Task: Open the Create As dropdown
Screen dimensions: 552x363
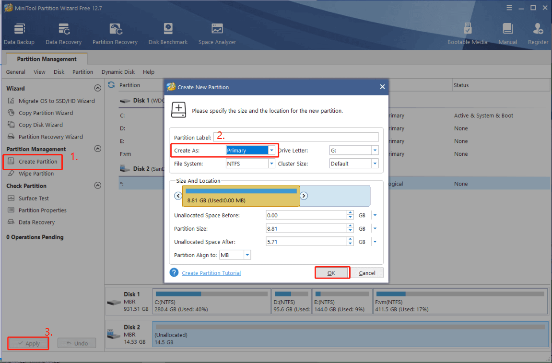Action: [x=271, y=151]
